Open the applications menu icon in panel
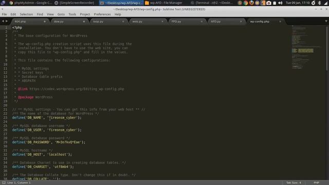Viewport: 329px width, 185px height. click(3, 3)
